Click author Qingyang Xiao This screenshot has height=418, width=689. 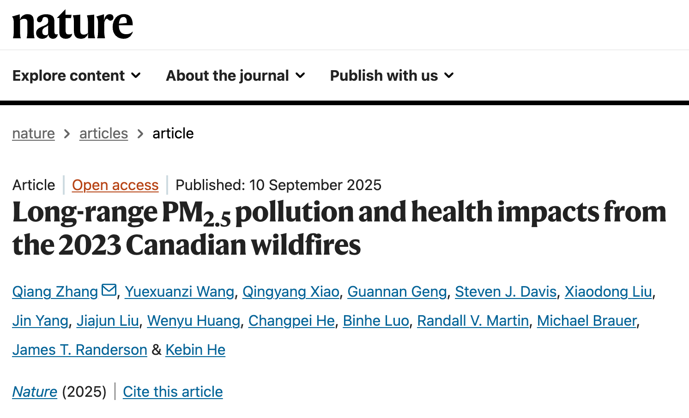291,292
